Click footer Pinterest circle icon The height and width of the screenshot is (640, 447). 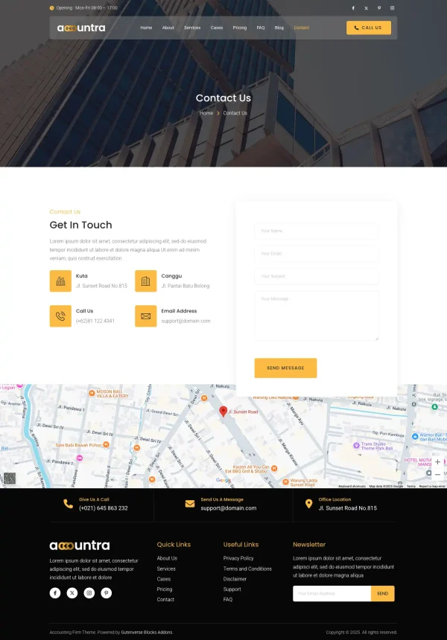pyautogui.click(x=107, y=593)
